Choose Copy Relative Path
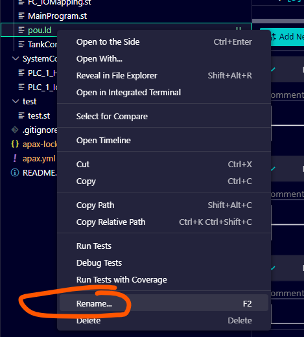Screen dimensions: 304x337 coord(164,222)
